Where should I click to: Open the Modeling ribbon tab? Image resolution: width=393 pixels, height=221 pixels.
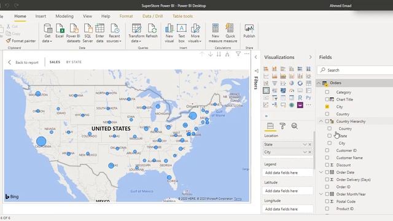(64, 16)
